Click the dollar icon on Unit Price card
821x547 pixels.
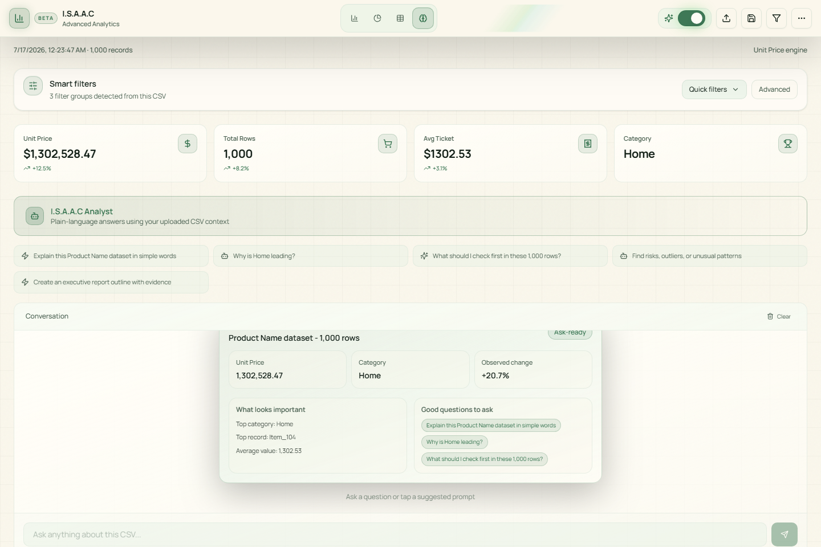pos(188,144)
